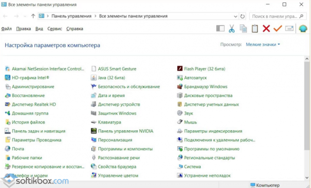Image resolution: width=311 pixels, height=188 pixels.
Task: Click the Домашняя группа icon
Action: tap(7, 113)
